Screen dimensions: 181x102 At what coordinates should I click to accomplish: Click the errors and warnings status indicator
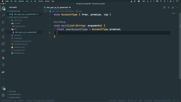[x=7, y=101]
